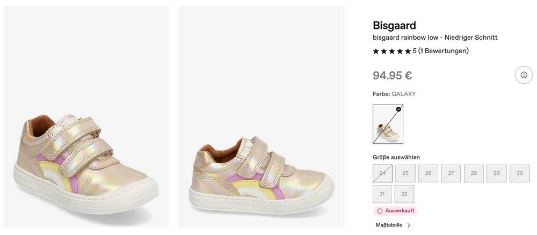
Task: Choose size 25 option
Action: pyautogui.click(x=405, y=173)
